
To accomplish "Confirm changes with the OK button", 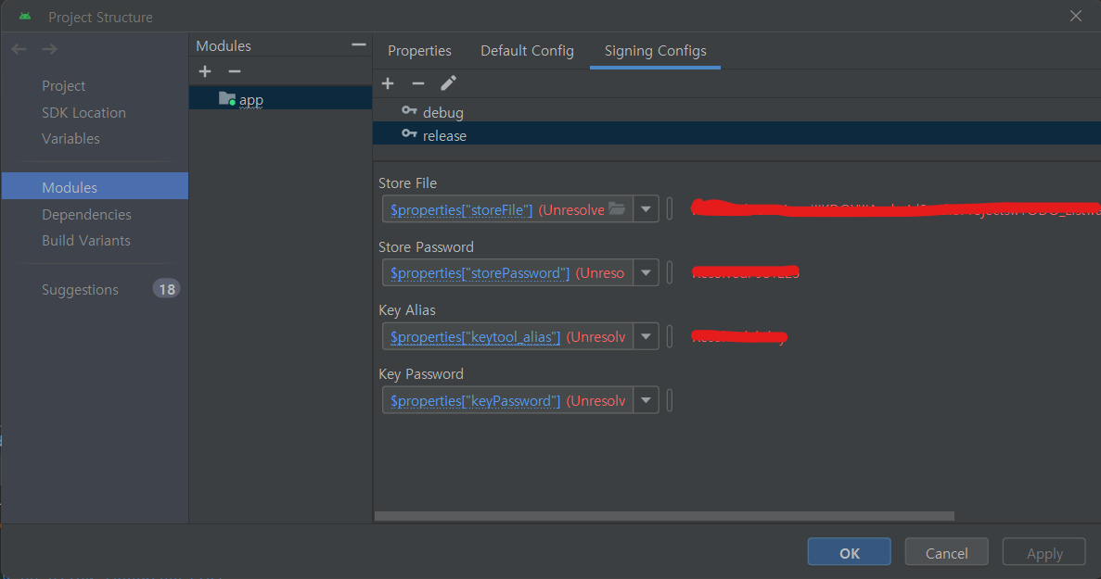I will 849,551.
